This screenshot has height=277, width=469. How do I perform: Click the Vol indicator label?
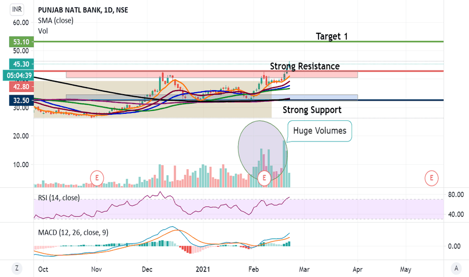[x=43, y=31]
